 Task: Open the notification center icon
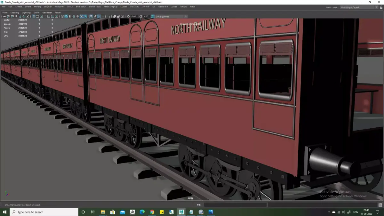[x=377, y=212]
